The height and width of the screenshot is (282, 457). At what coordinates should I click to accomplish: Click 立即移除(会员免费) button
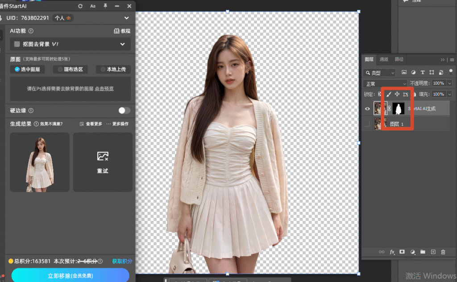click(70, 276)
